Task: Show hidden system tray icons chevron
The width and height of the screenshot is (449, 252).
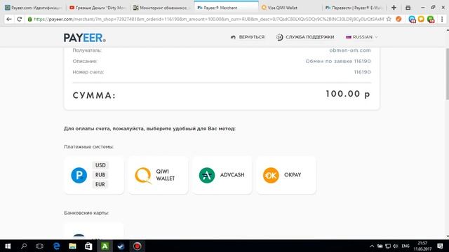Action: click(372, 246)
